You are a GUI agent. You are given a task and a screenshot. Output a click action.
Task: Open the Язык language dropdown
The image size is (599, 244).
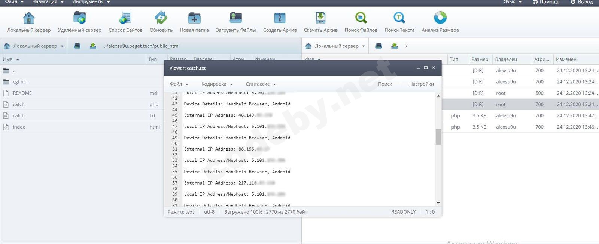coord(513,2)
